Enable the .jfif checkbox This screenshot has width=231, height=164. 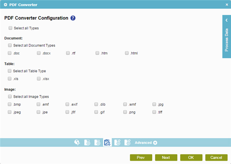67,112
